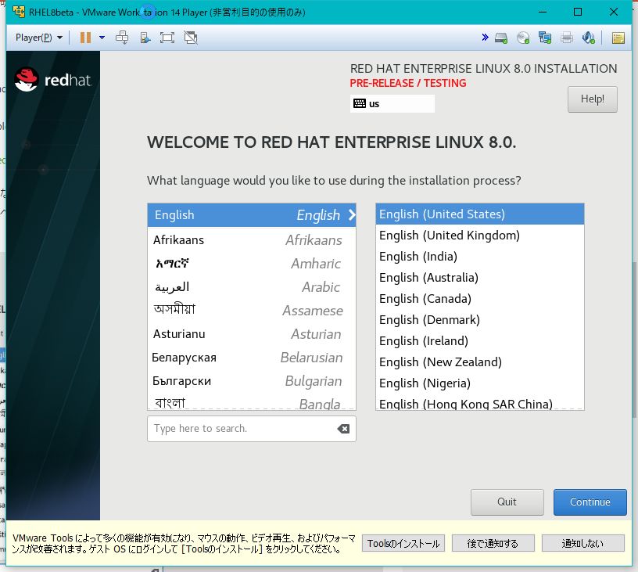638x572 pixels.
Task: Click 後で通知する button
Action: 493,544
